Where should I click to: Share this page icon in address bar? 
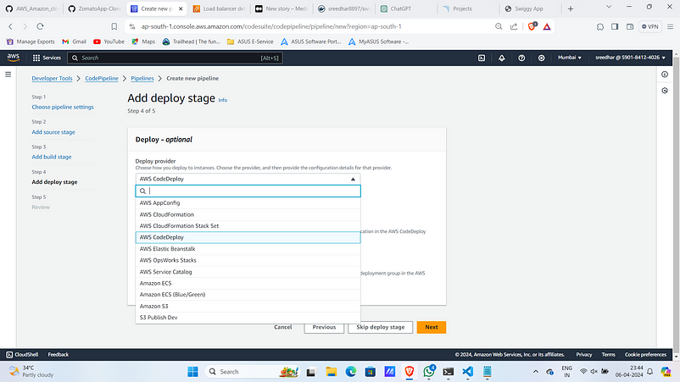(514, 26)
